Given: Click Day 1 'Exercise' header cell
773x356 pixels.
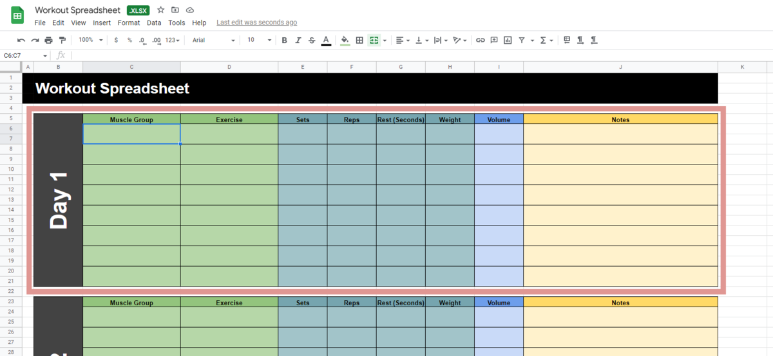Looking at the screenshot, I should click(229, 120).
